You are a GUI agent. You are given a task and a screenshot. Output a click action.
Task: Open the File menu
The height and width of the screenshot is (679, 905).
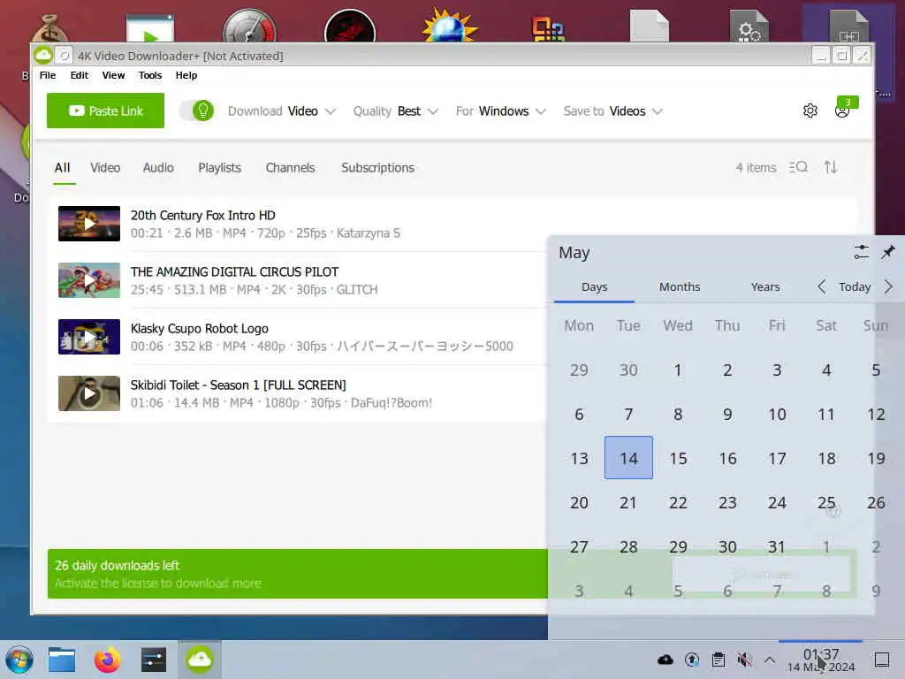pos(48,75)
